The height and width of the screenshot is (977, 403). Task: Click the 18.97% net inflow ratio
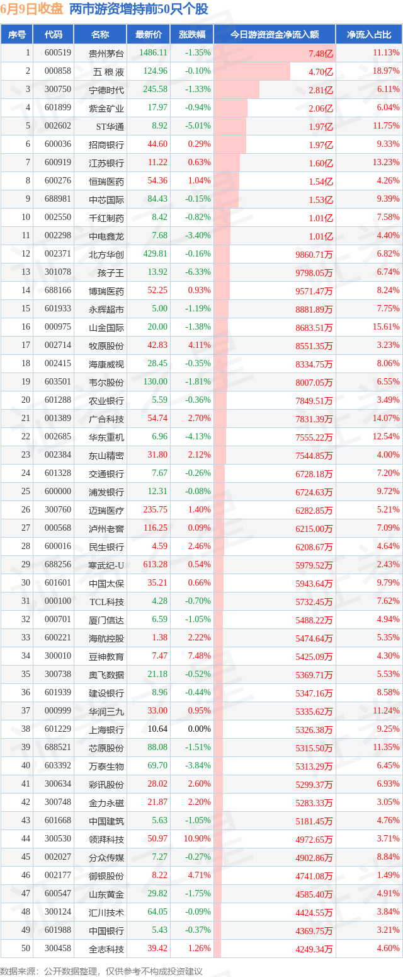pos(386,71)
